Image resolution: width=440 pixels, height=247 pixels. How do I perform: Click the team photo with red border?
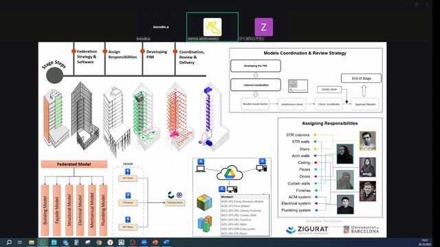(368, 191)
